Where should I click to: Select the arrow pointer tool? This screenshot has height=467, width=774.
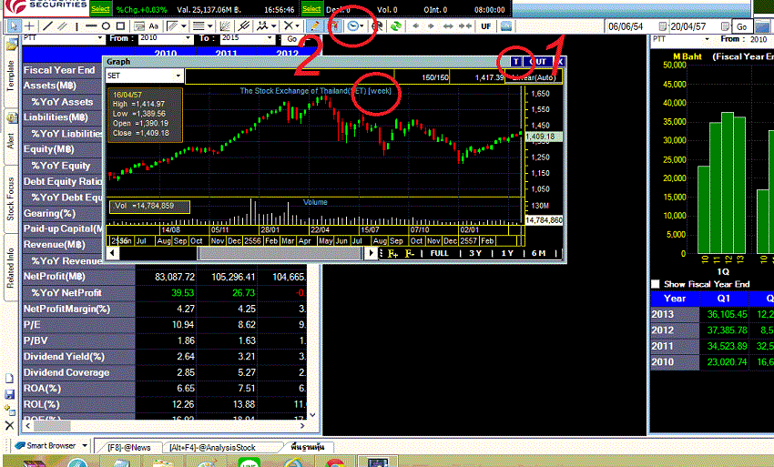coord(14,25)
